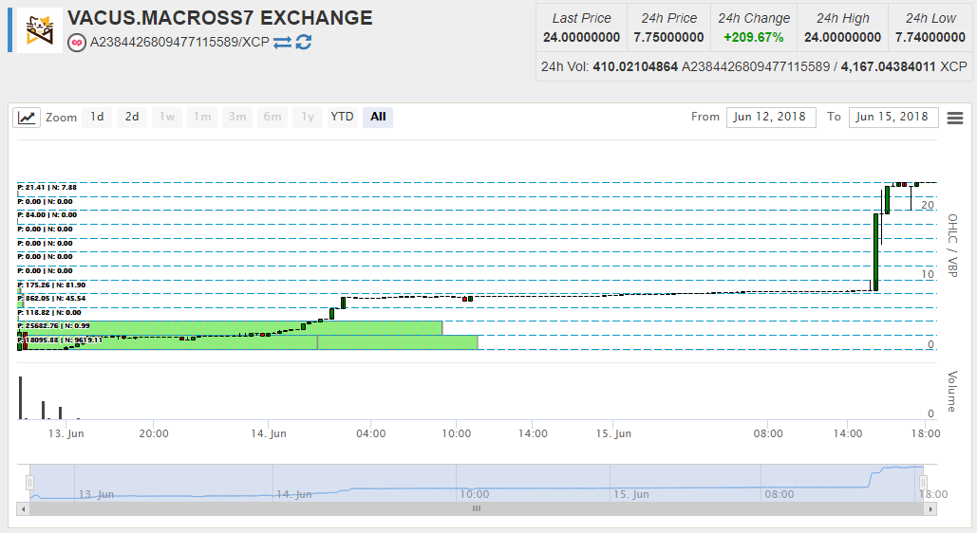Click the swap market pair arrows icon
The height and width of the screenshot is (533, 977).
pyautogui.click(x=282, y=43)
